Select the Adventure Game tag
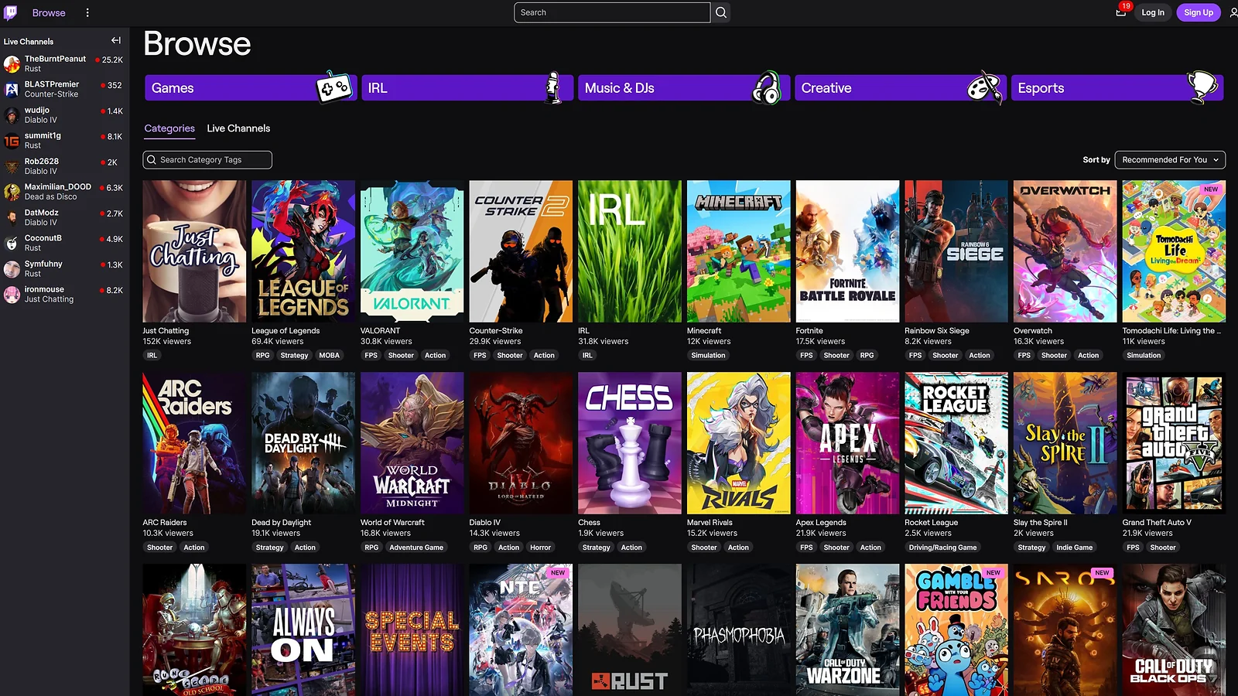 tap(416, 548)
